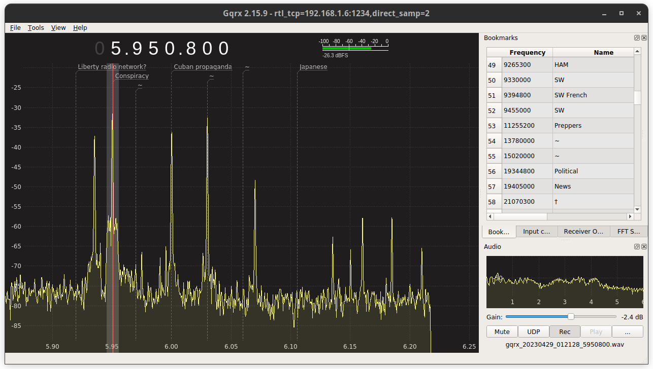
Task: Click the right arrow of the horizontal bookmark scrollbar
Action: point(630,216)
